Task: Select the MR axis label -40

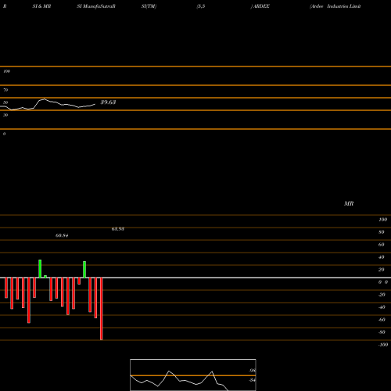Action: pos(382,307)
